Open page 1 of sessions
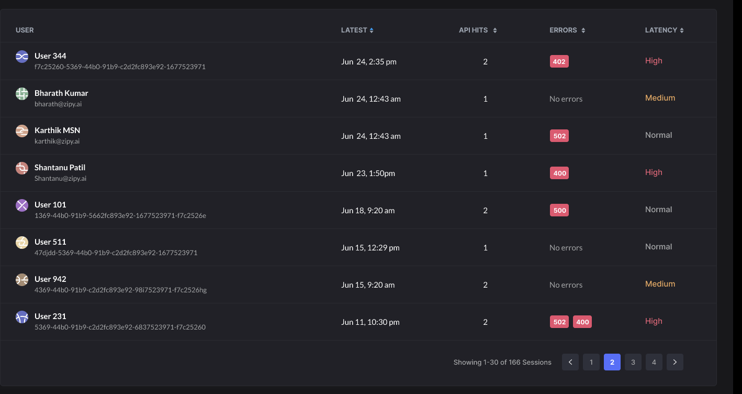The image size is (742, 394). [x=591, y=362]
